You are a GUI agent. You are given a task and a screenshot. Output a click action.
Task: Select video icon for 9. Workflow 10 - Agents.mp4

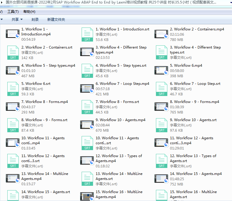click(x=87, y=125)
